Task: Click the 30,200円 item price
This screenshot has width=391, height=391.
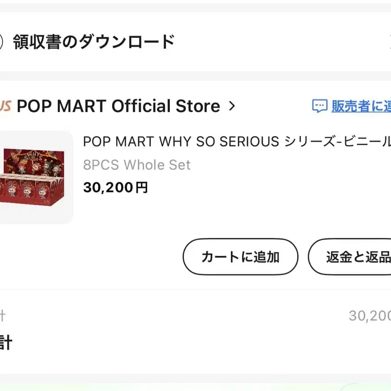Action: coord(116,188)
